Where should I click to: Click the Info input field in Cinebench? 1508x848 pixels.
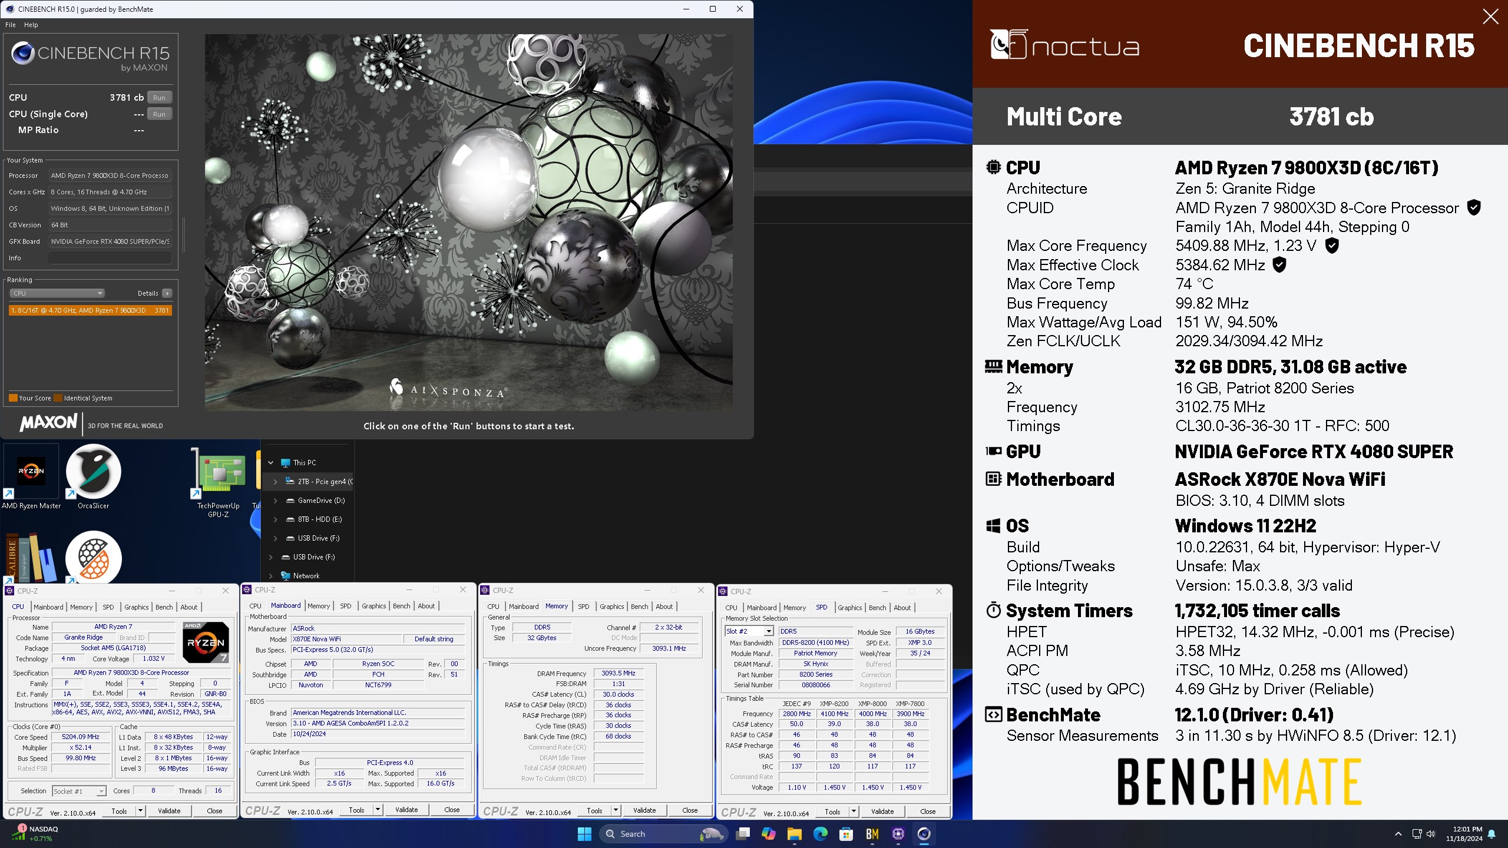click(110, 258)
